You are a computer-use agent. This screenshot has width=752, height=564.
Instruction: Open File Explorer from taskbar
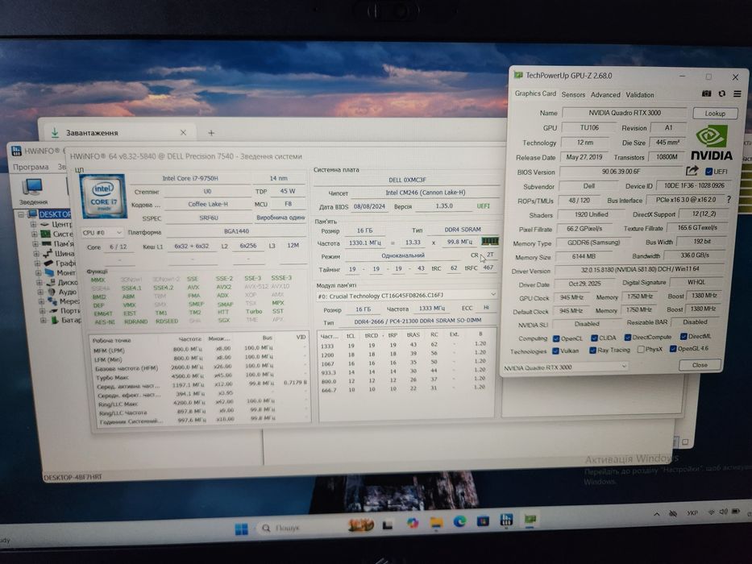(436, 523)
